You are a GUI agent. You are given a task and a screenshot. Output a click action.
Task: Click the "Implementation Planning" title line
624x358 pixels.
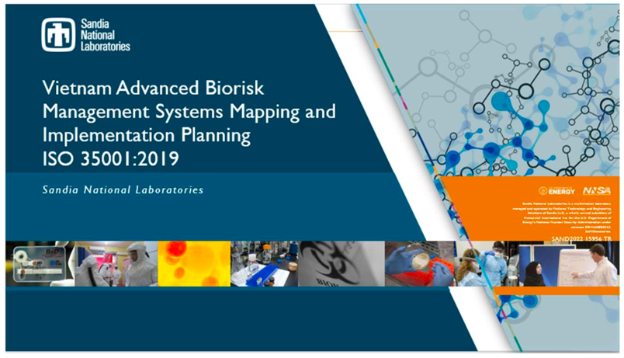(x=148, y=135)
